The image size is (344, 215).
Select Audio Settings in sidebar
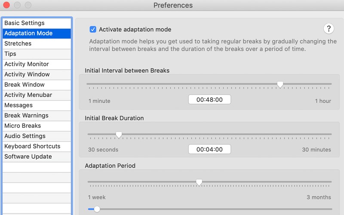point(37,136)
